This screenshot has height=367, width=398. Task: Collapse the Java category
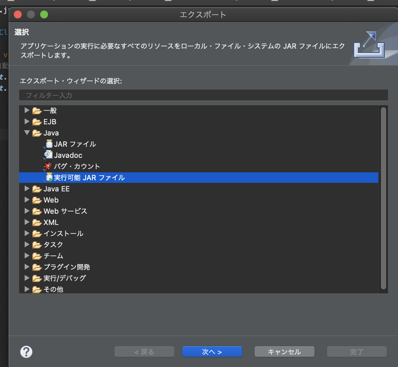[27, 133]
